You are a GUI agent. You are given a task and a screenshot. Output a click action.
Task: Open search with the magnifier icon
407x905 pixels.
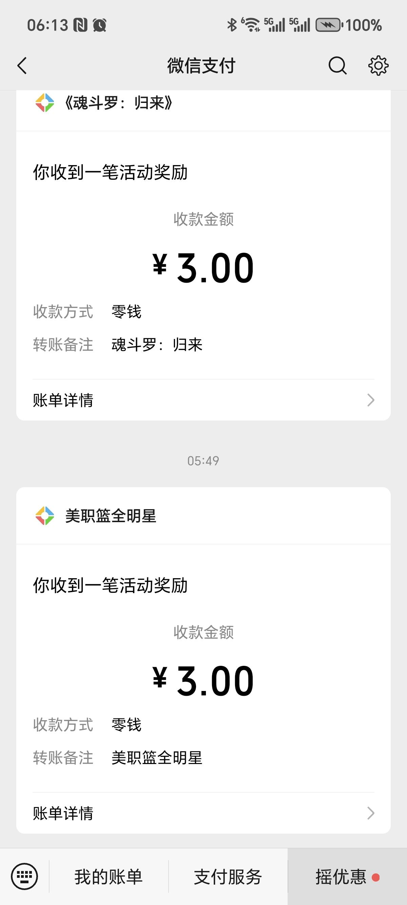[x=337, y=66]
